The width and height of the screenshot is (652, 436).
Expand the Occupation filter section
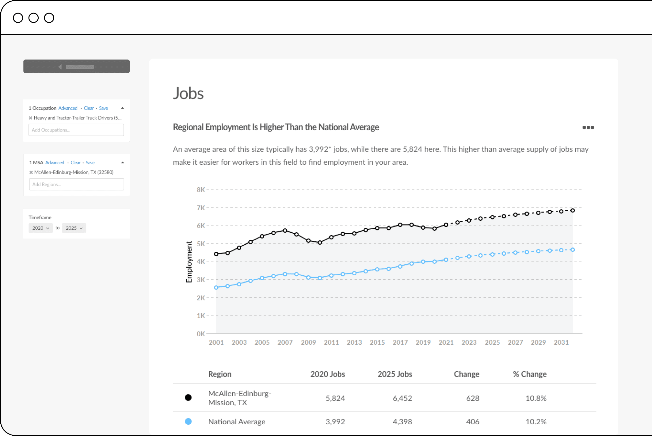point(123,108)
